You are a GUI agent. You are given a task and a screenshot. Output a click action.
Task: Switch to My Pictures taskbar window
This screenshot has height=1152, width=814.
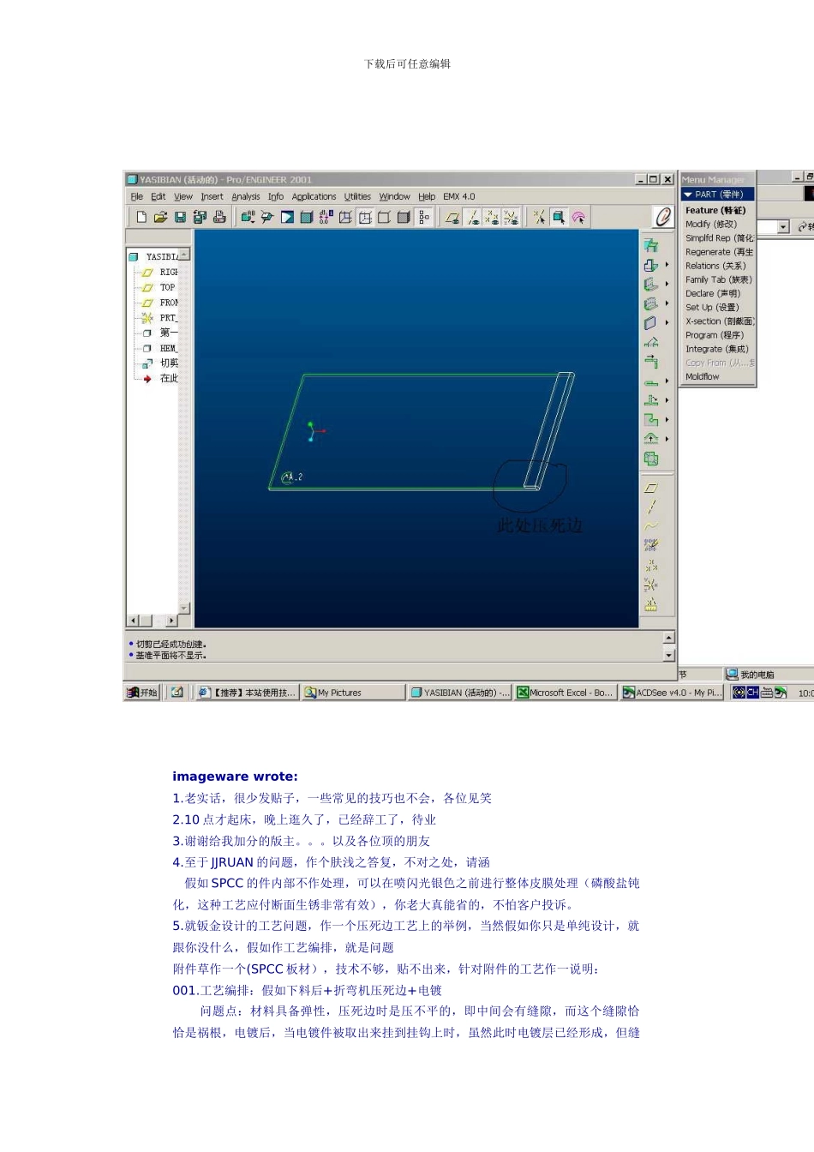click(352, 693)
